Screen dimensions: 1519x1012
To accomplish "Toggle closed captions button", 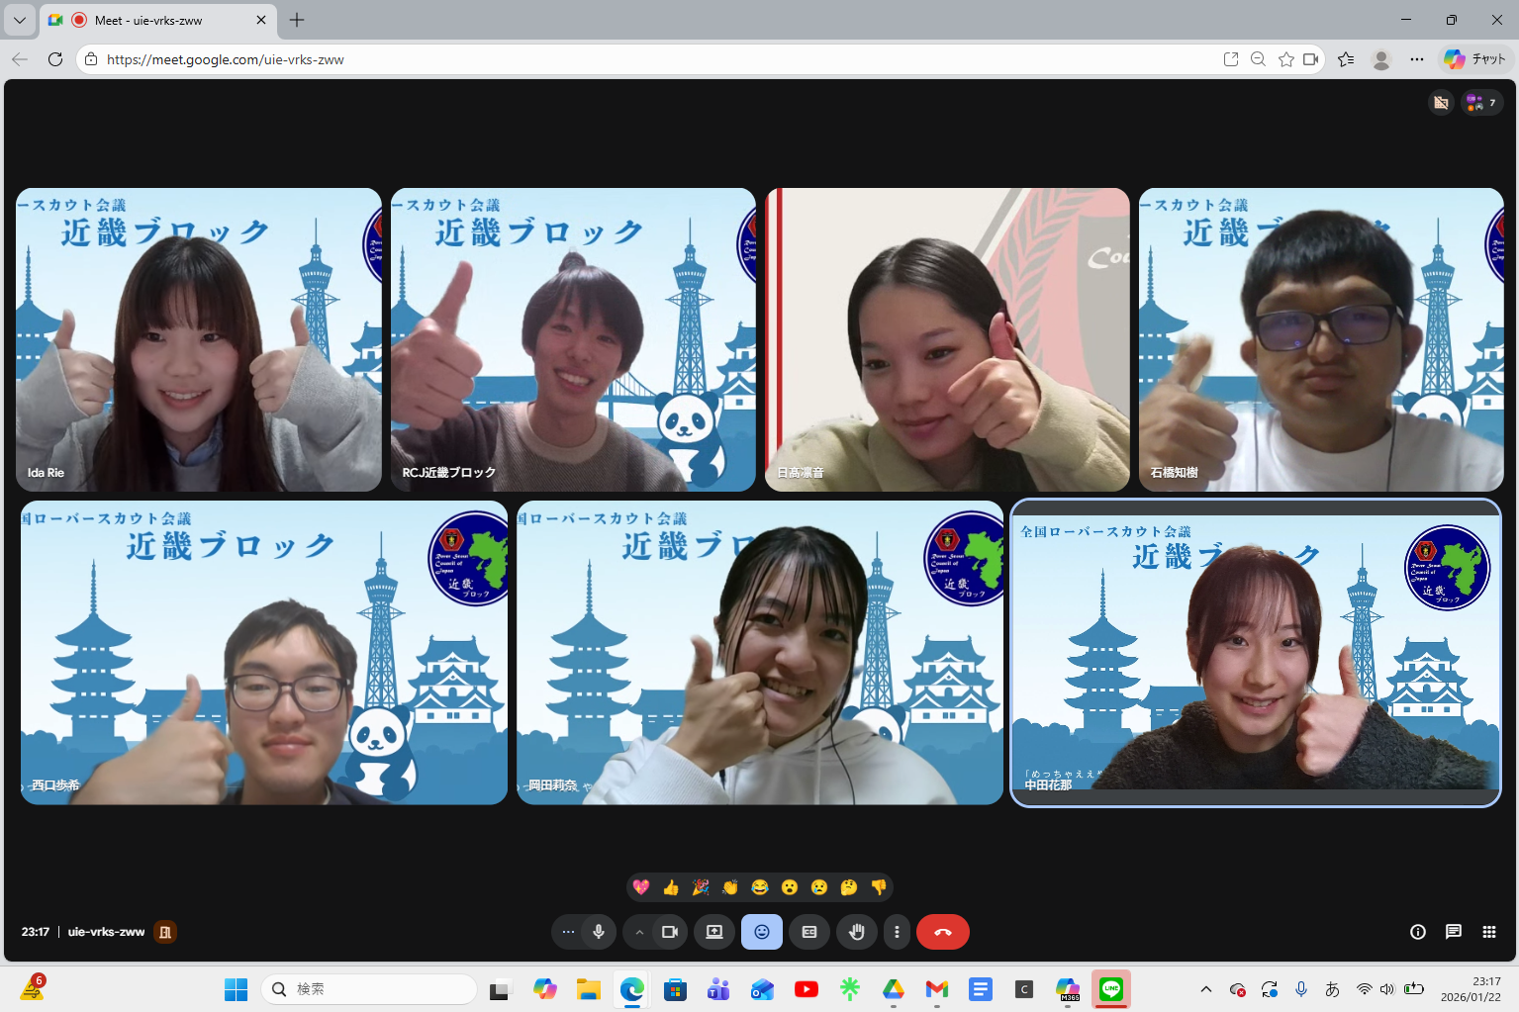I will pyautogui.click(x=809, y=932).
